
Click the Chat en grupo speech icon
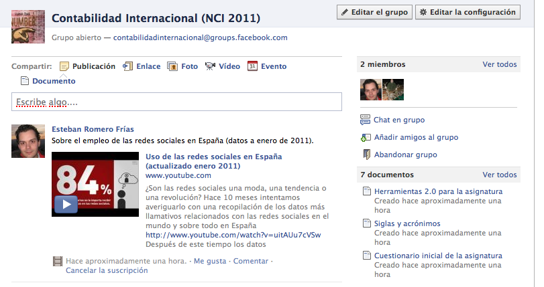[x=366, y=120]
